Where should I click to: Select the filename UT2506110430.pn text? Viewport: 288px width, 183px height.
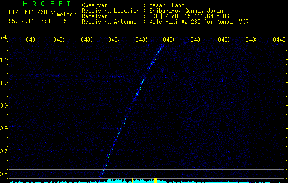[x=33, y=12]
